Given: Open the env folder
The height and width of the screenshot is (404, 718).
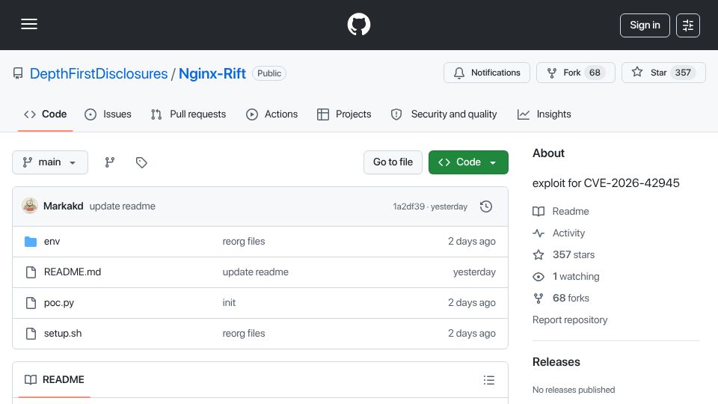Looking at the screenshot, I should tap(52, 242).
